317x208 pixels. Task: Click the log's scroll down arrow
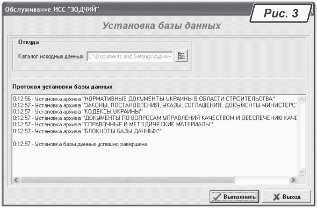coord(301,171)
